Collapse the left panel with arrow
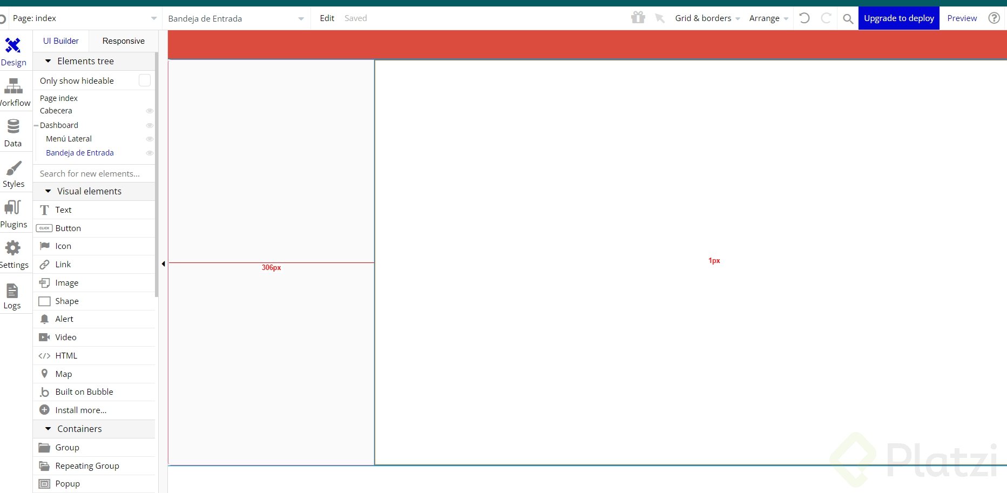The width and height of the screenshot is (1007, 493). (163, 264)
